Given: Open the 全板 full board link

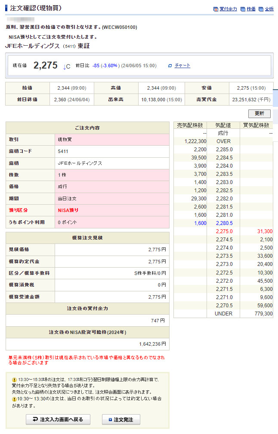Looking at the screenshot, I should coord(269,9).
